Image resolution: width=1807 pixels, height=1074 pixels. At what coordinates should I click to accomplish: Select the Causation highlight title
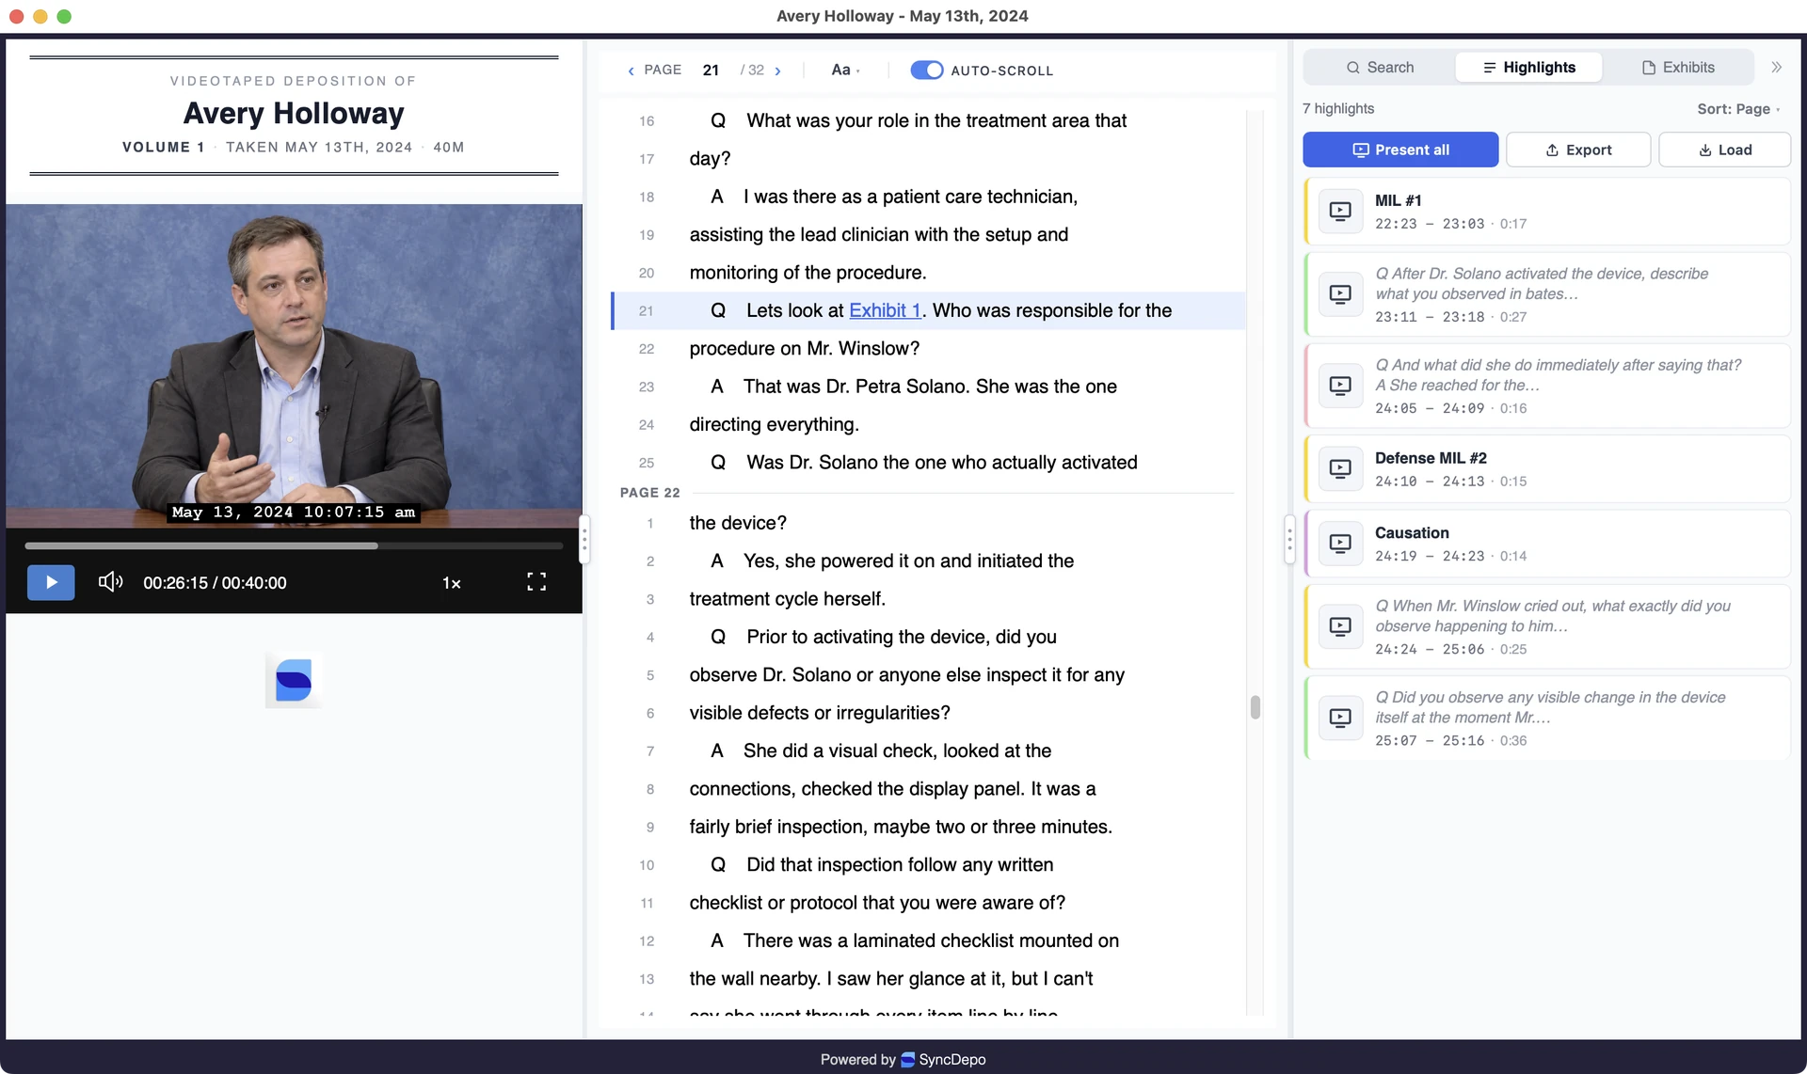(x=1412, y=533)
